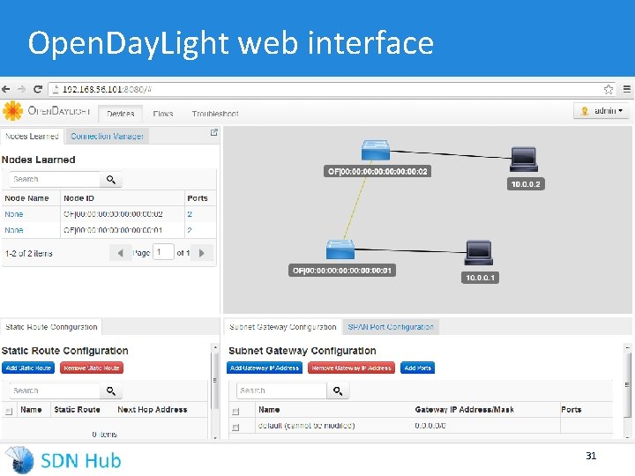This screenshot has height=476, width=635.
Task: Switch to the Connection Manager tab
Action: point(107,137)
